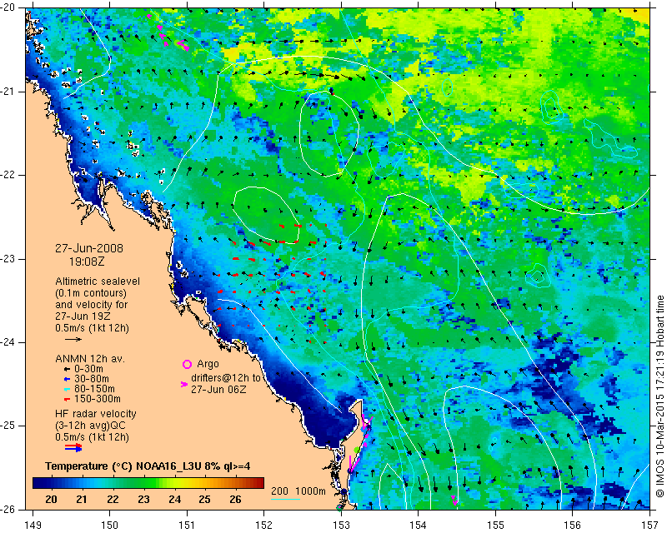667x533 pixels.
Task: Click the 150 longitude axis label
Action: (110, 526)
